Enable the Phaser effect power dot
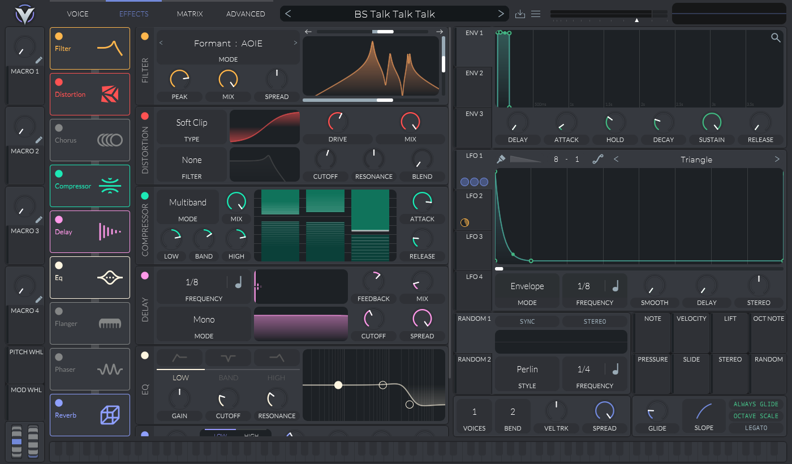The image size is (792, 464). (59, 357)
